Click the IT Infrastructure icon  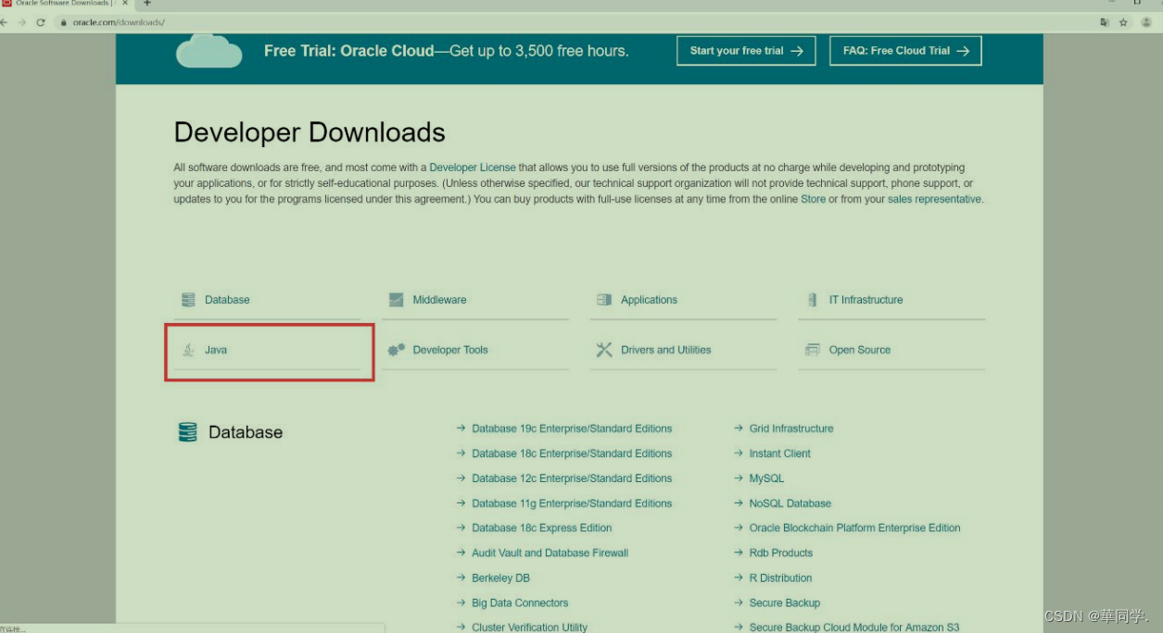pos(812,300)
